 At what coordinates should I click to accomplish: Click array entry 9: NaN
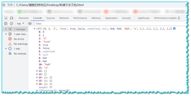click(x=43, y=61)
